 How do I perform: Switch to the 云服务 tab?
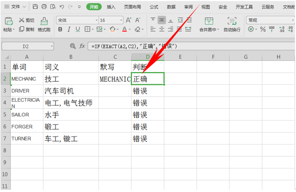pos(267,7)
